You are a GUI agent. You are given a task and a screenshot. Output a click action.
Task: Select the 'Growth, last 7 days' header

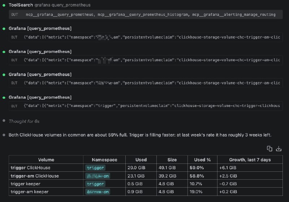pyautogui.click(x=250, y=160)
